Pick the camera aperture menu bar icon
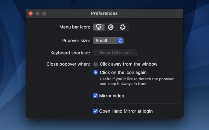This screenshot has width=209, height=130. (123, 27)
